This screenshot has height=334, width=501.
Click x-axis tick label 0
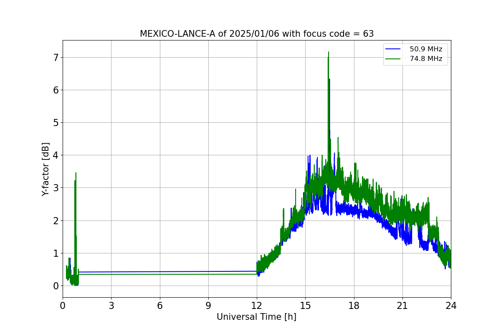[63, 306]
